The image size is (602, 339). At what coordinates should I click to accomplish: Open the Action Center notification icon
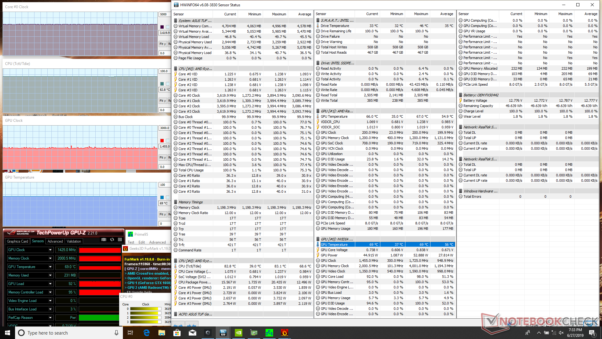point(592,333)
